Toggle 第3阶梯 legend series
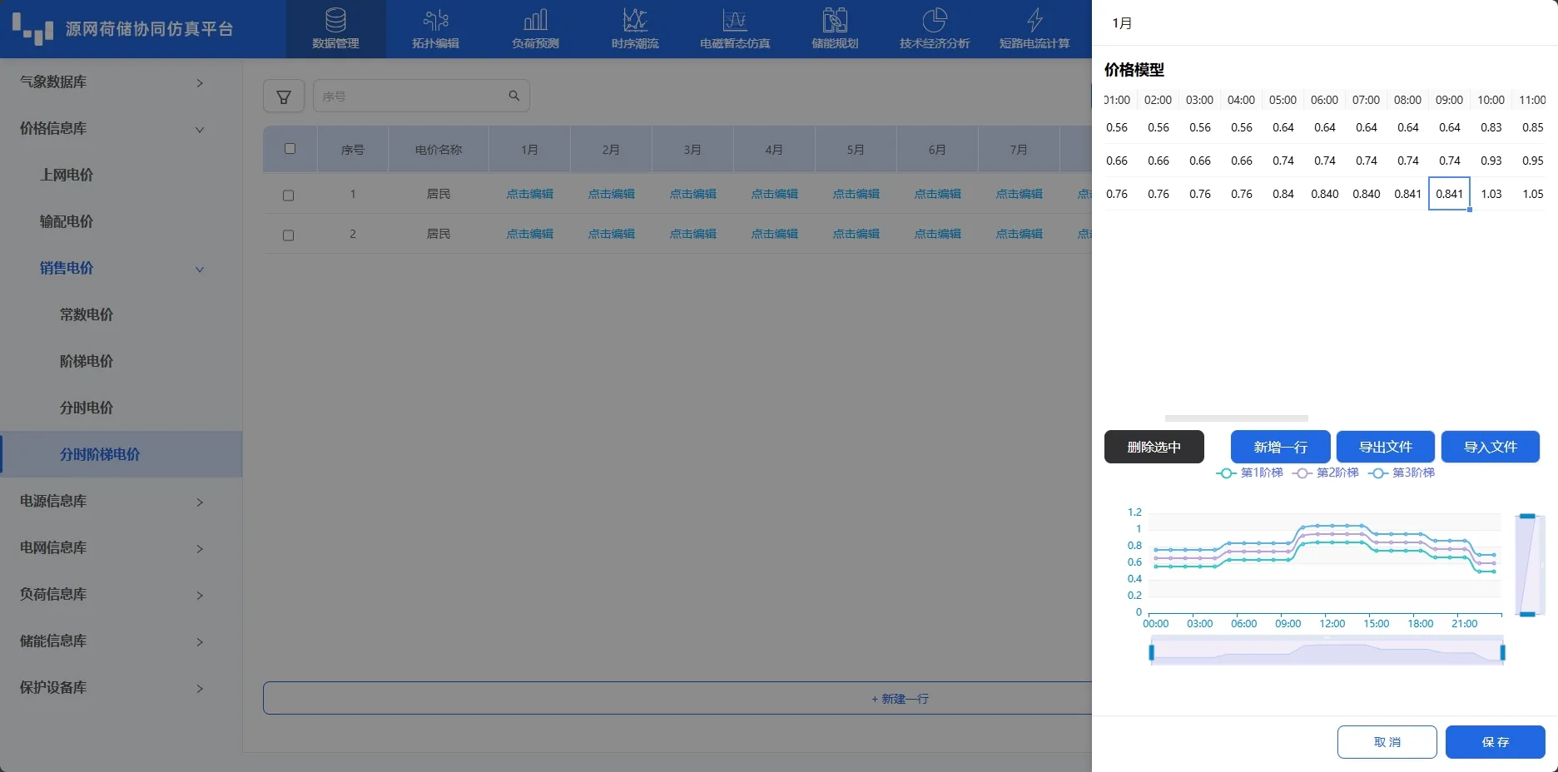 1402,473
